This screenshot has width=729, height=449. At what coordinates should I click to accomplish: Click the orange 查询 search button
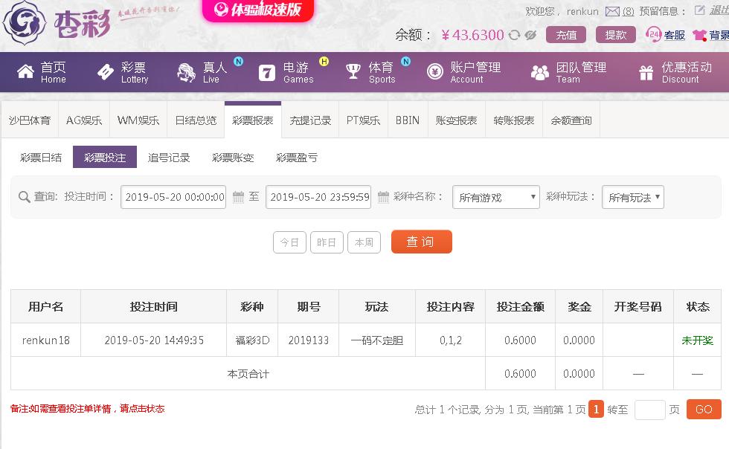tap(422, 242)
